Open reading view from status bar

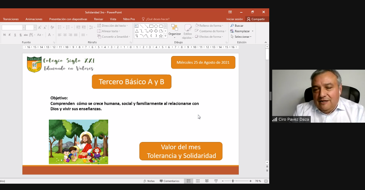click(x=207, y=181)
